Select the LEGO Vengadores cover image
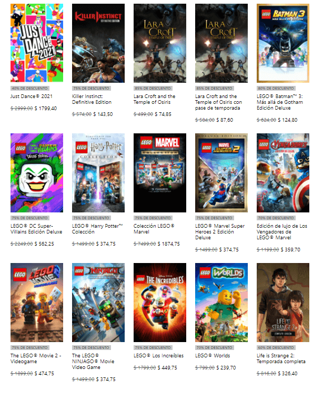 pos(283,173)
